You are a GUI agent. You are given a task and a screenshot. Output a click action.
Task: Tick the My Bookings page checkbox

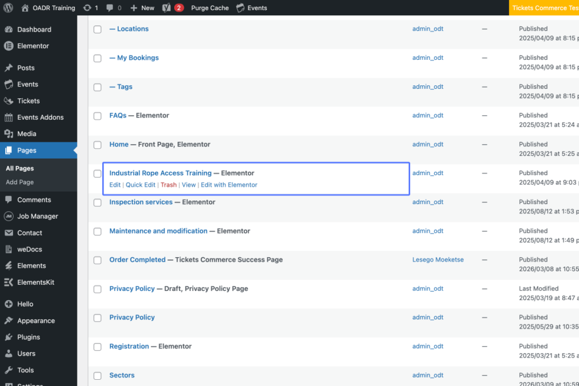coord(97,58)
